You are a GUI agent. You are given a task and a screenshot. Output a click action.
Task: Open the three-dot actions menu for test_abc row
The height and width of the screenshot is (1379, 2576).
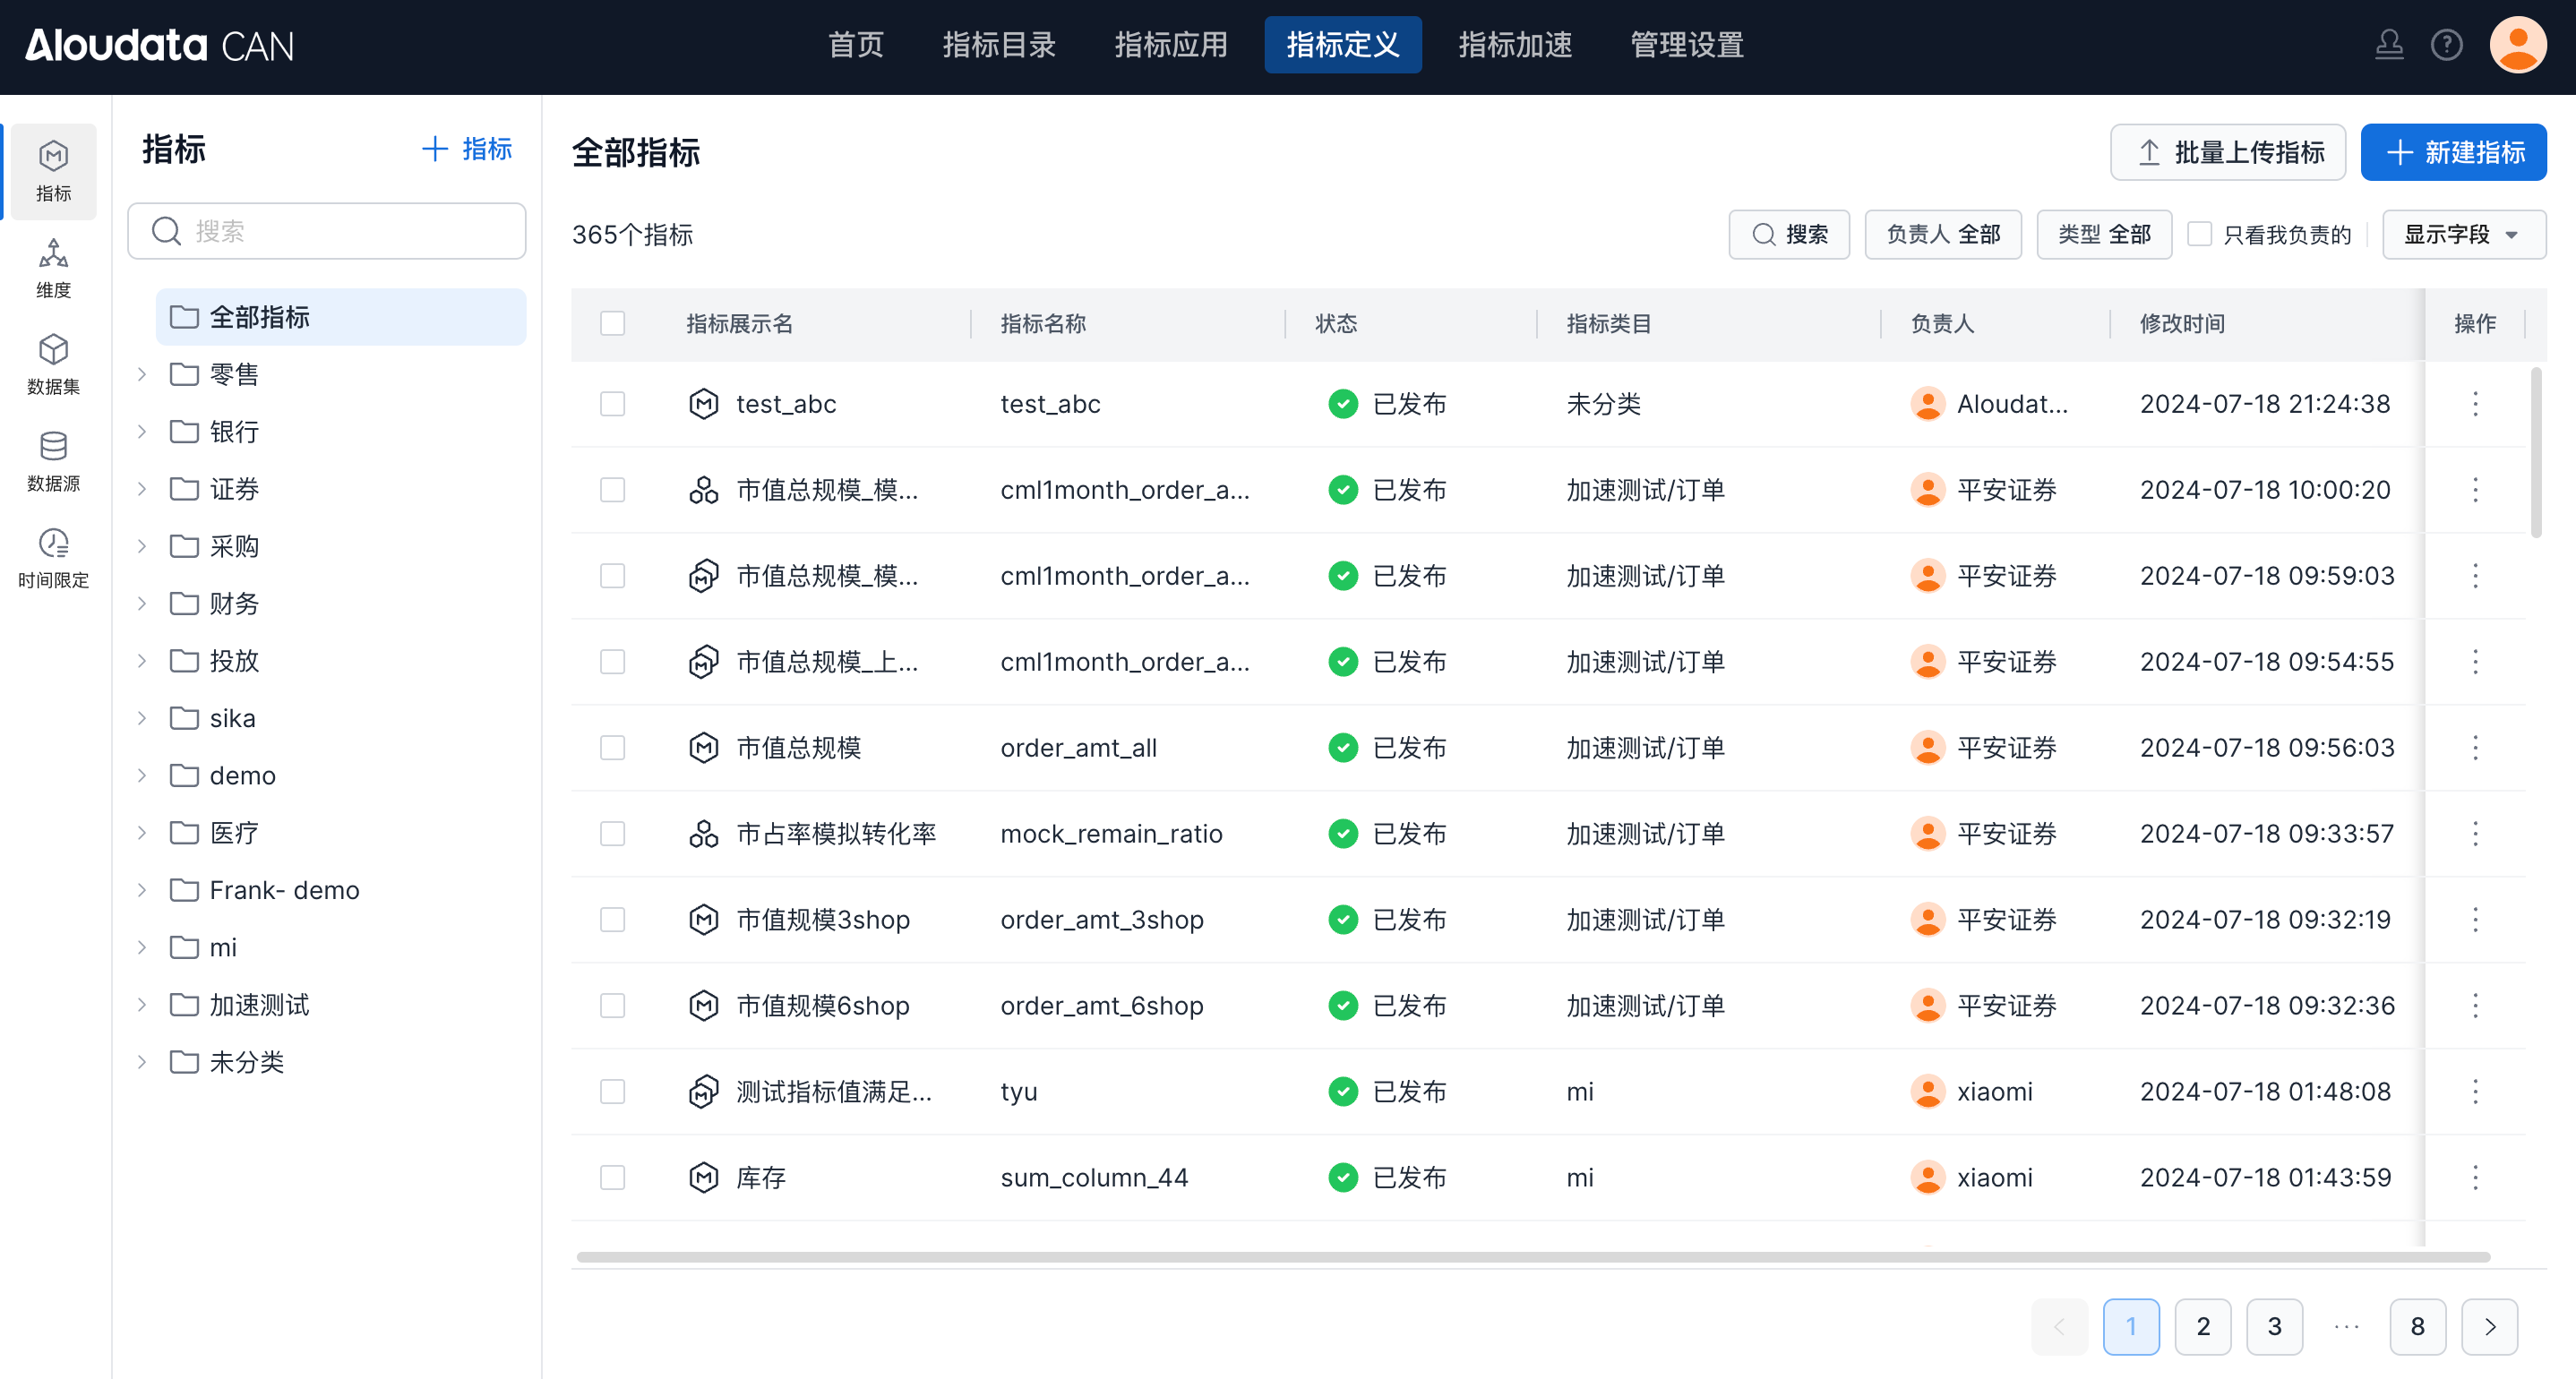pos(2475,404)
